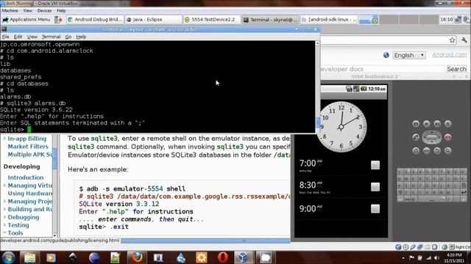Expand the Building and Ru... sidebar section
The image size is (471, 264).
tap(4, 209)
